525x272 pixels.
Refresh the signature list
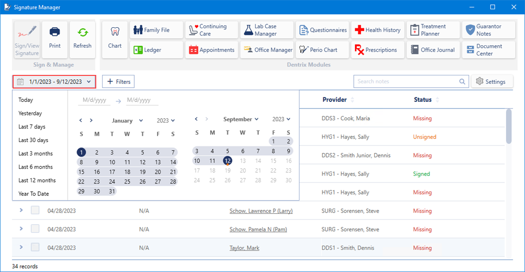(x=82, y=39)
